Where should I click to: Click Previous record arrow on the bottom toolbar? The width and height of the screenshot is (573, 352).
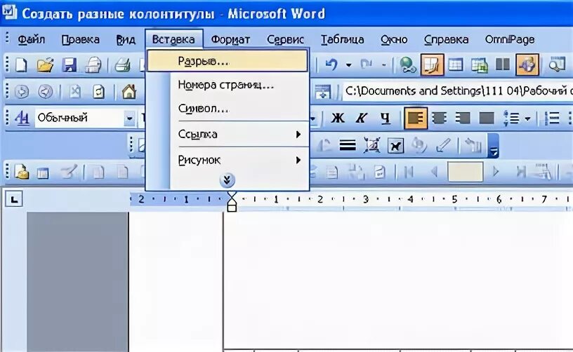(435, 171)
